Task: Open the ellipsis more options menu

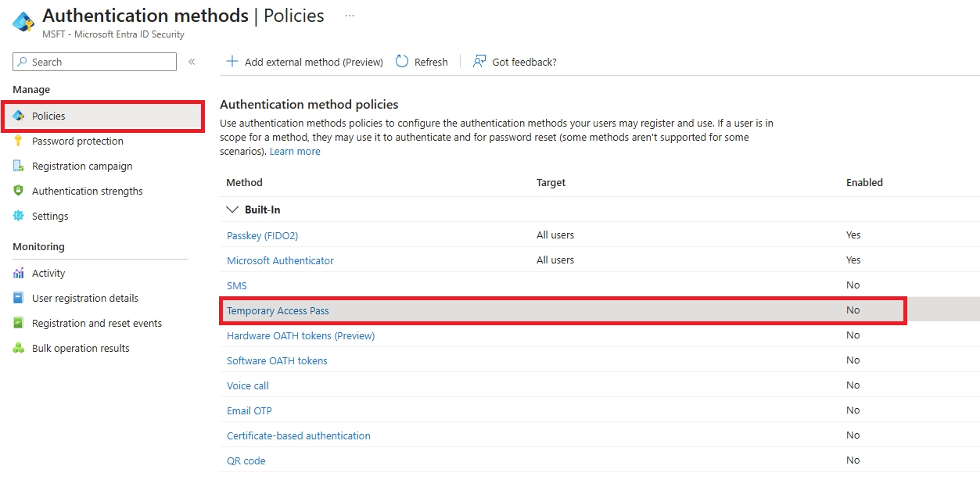Action: (350, 16)
